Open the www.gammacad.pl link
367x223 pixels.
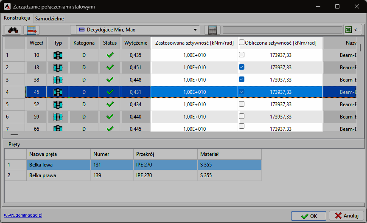point(23,215)
